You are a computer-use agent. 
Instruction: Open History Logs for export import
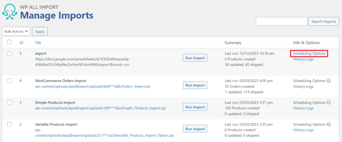(303, 59)
